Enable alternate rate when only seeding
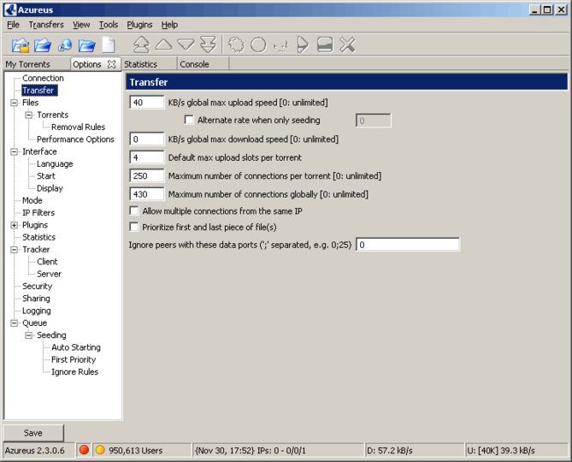The width and height of the screenshot is (572, 462). (x=189, y=120)
